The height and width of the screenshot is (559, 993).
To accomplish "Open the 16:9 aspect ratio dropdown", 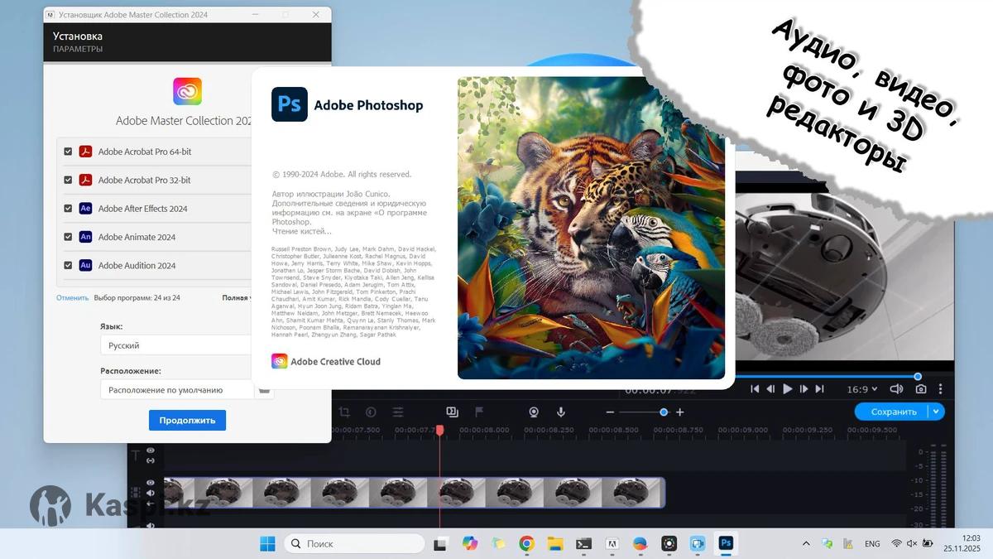I will click(861, 388).
